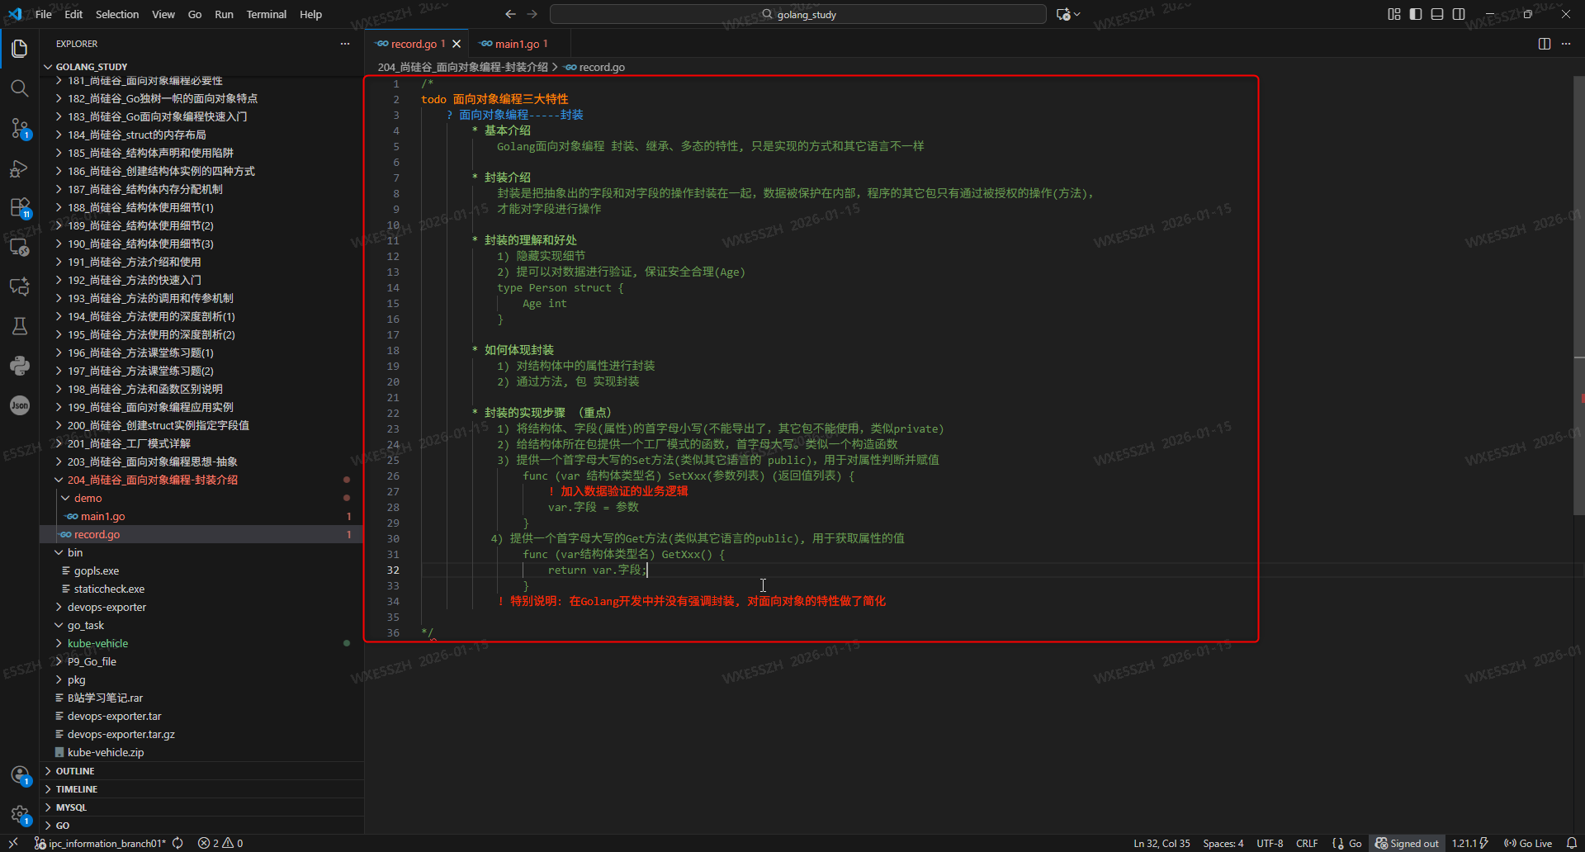Open the Copilot chat dropdown arrow
This screenshot has width=1585, height=852.
pyautogui.click(x=1077, y=14)
